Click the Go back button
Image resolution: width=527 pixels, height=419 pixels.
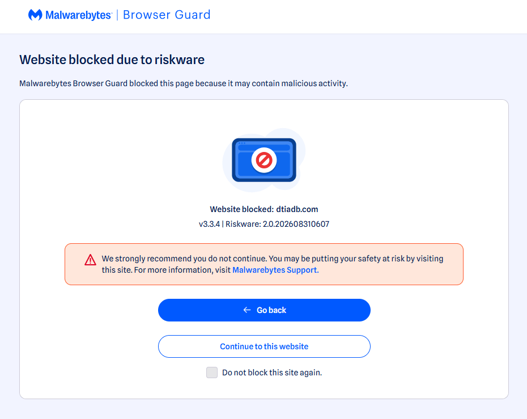(x=264, y=310)
